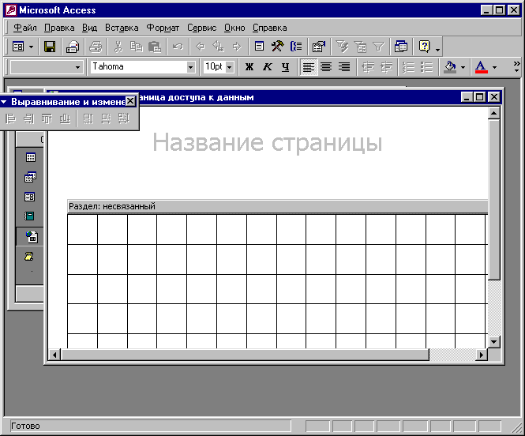Select Reports icon in database window
The height and width of the screenshot is (436, 525).
click(29, 216)
